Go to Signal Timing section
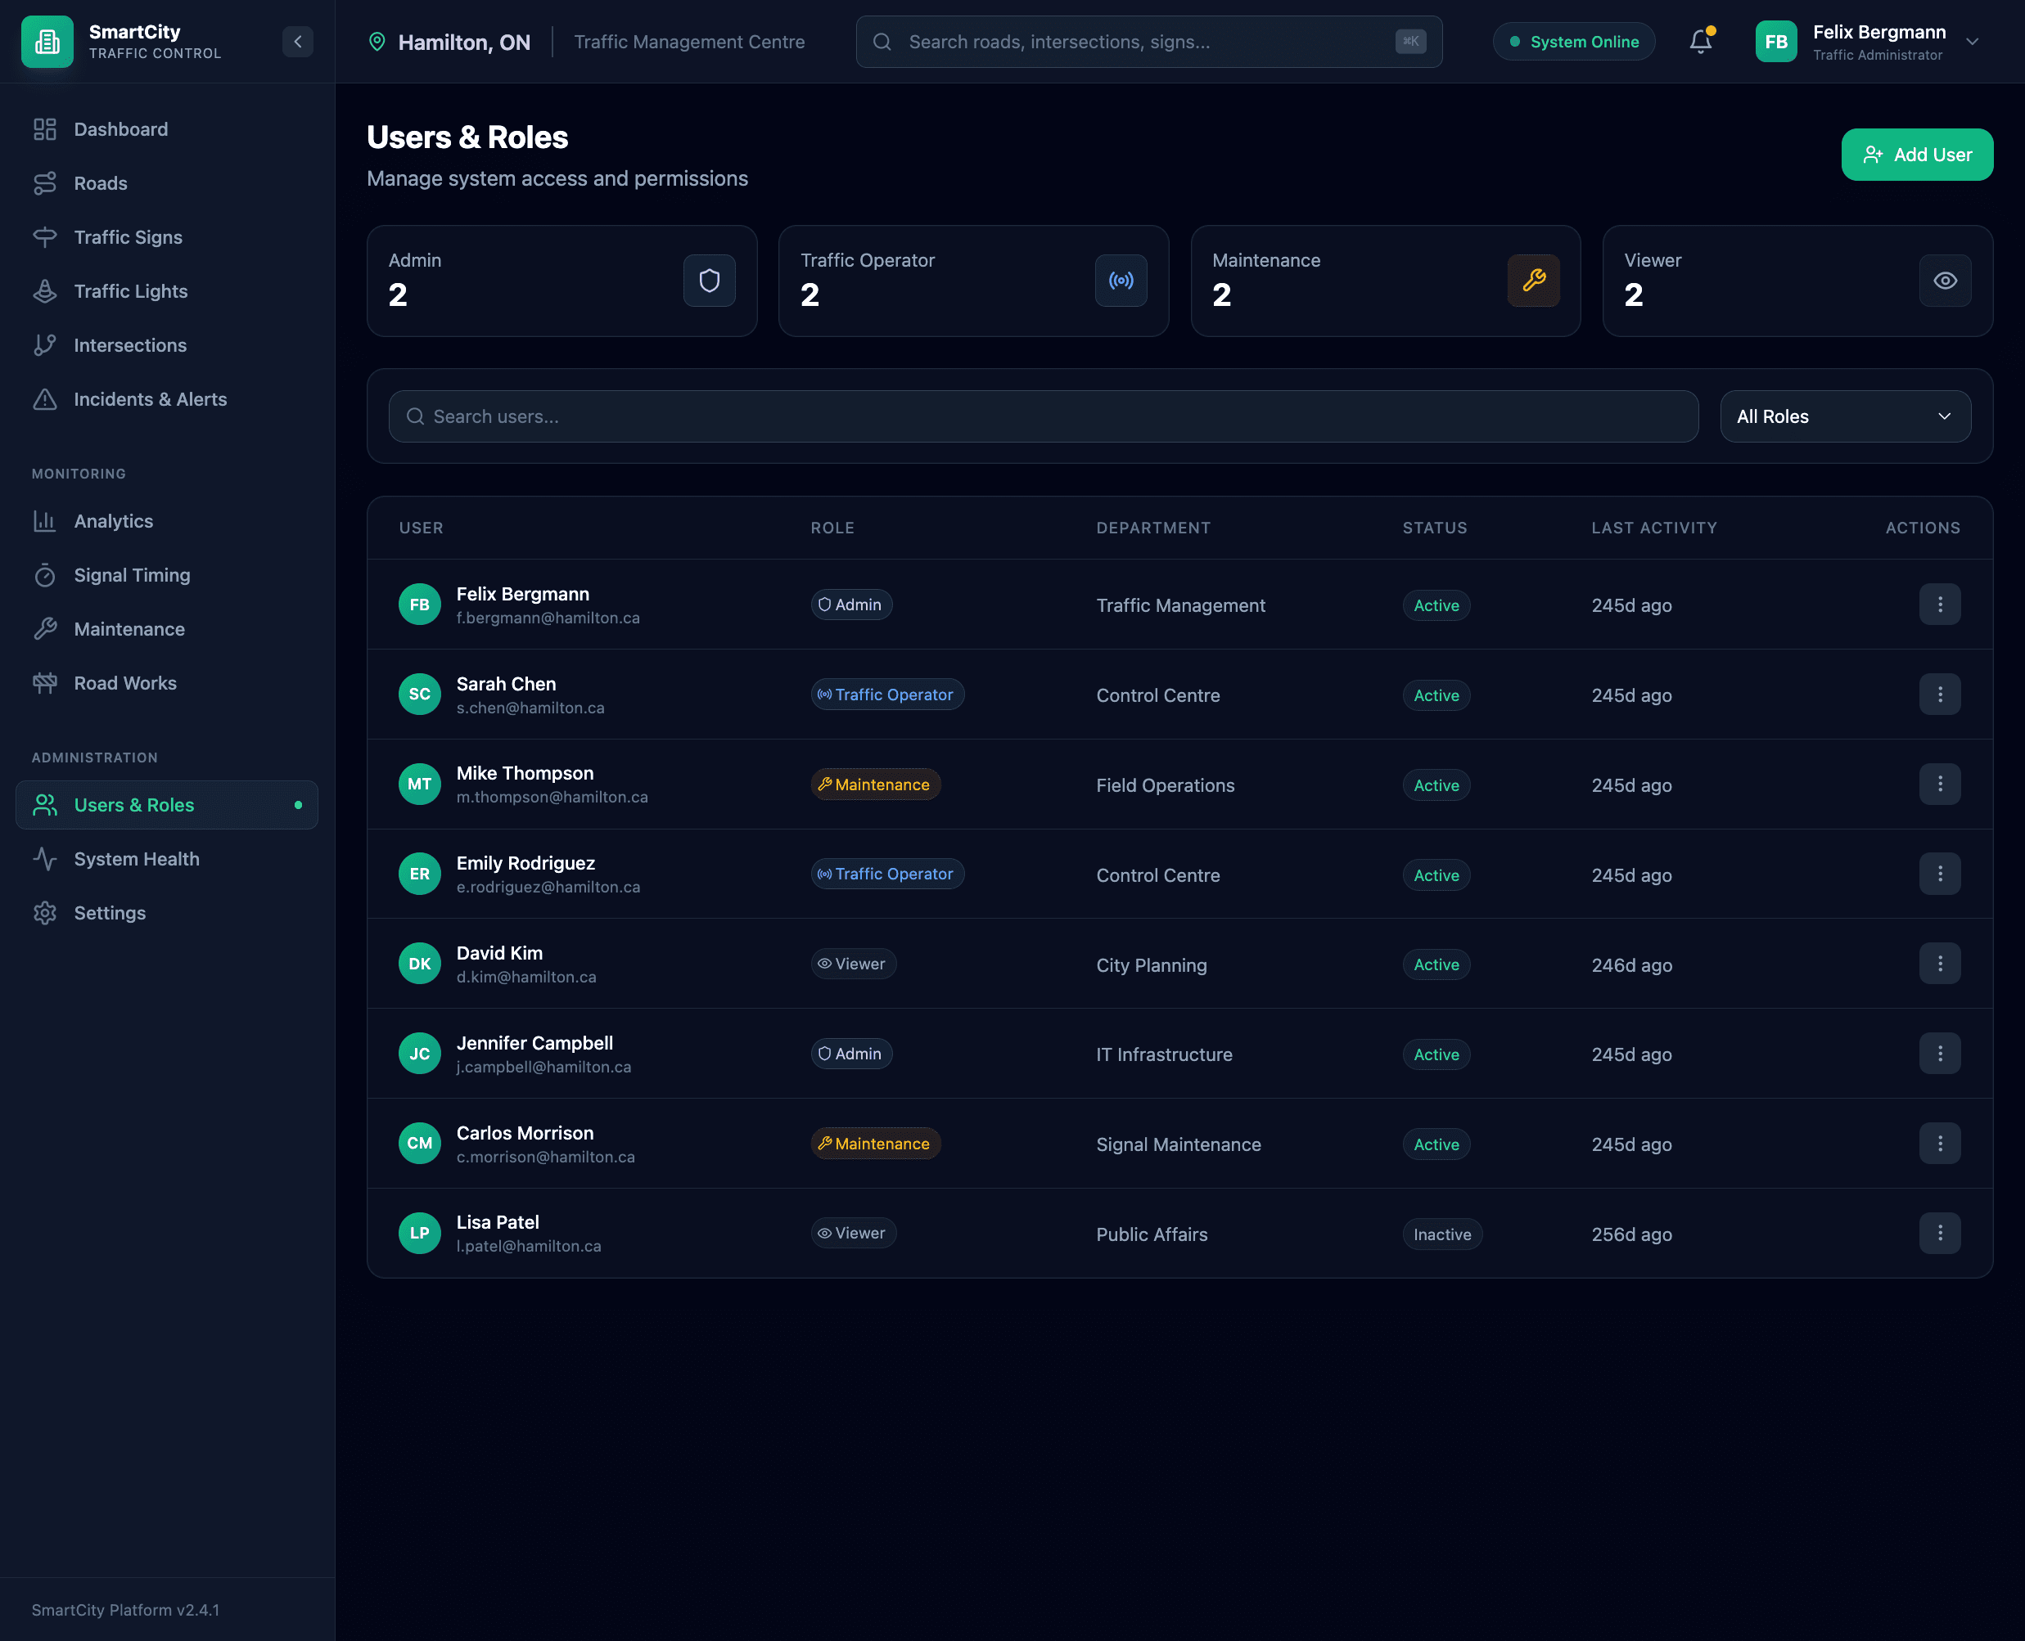The height and width of the screenshot is (1641, 2025). [132, 575]
